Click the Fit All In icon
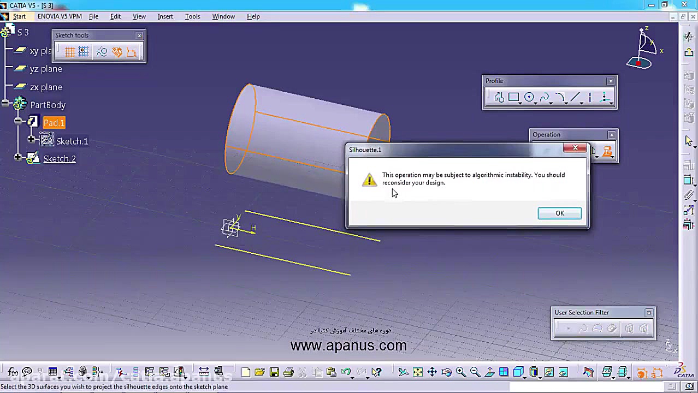The width and height of the screenshot is (698, 393). 417,372
